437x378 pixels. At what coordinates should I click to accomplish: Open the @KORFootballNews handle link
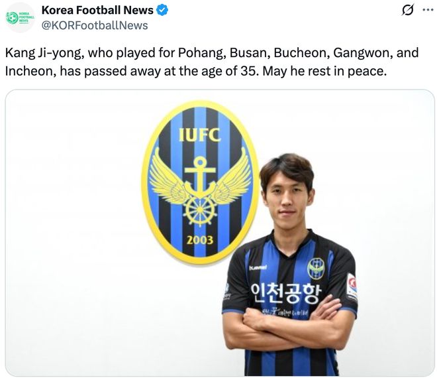(95, 25)
